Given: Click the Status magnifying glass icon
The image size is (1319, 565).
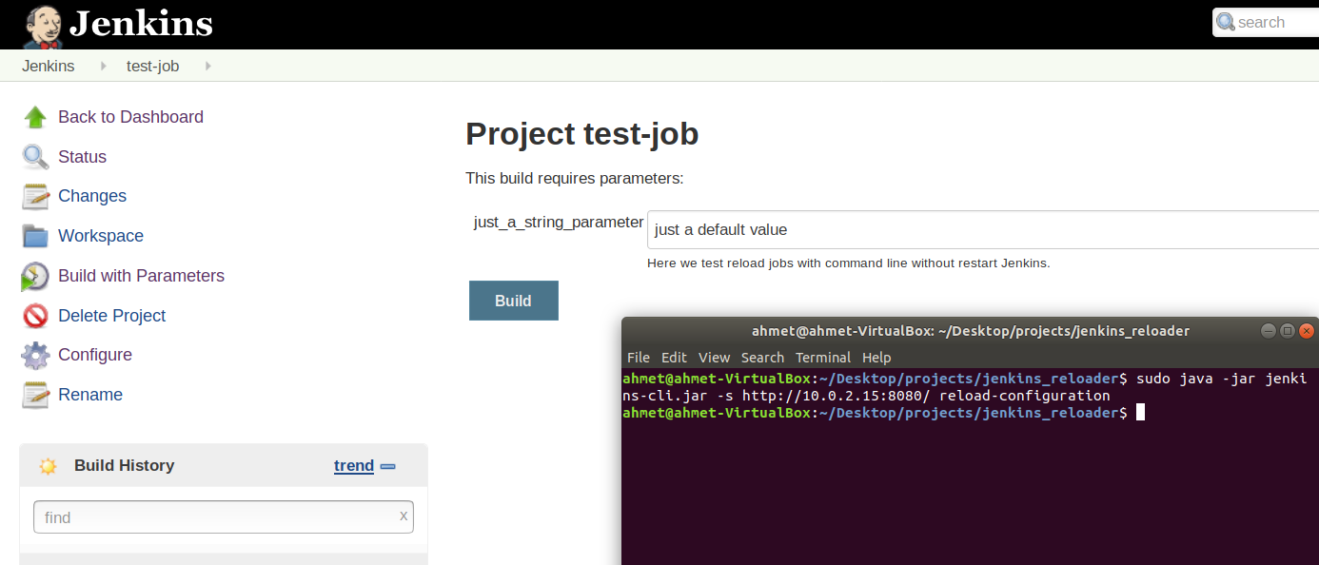Looking at the screenshot, I should point(35,157).
